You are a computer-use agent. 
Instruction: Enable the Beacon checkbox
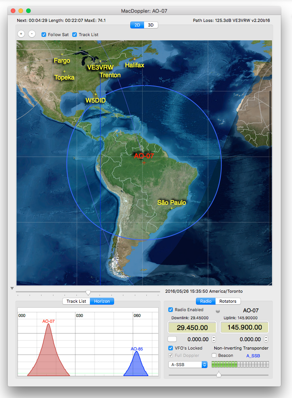tap(214, 355)
